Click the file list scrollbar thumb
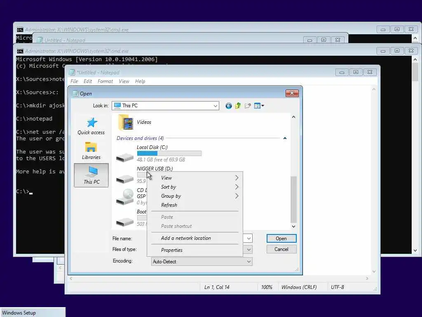Image resolution: width=422 pixels, height=317 pixels. tap(293, 199)
